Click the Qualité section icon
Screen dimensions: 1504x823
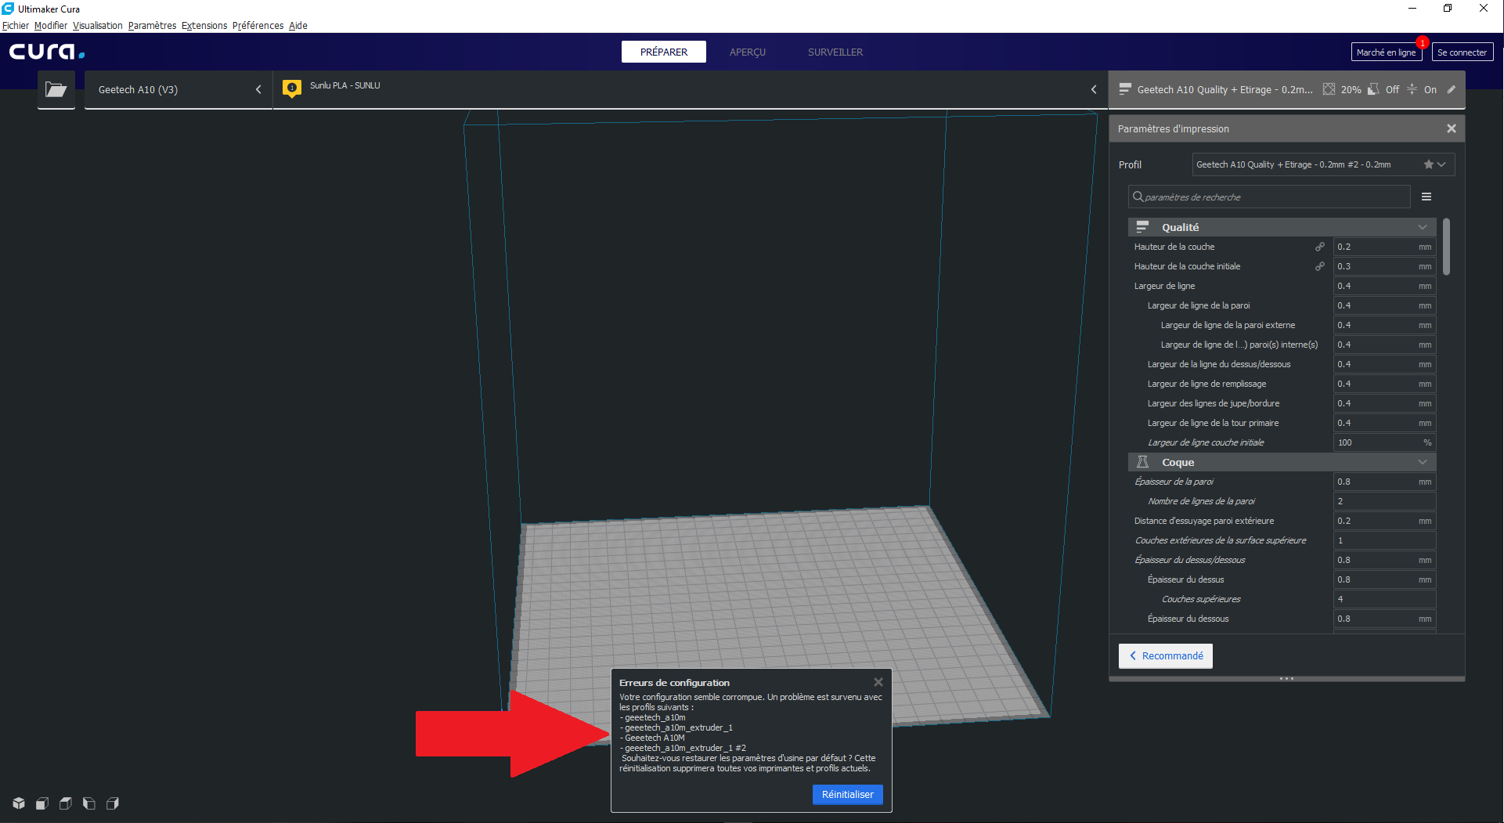[x=1142, y=227]
